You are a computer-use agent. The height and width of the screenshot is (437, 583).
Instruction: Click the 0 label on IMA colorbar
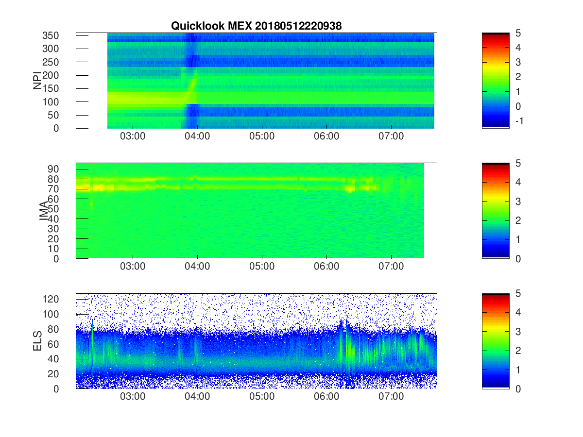(517, 258)
